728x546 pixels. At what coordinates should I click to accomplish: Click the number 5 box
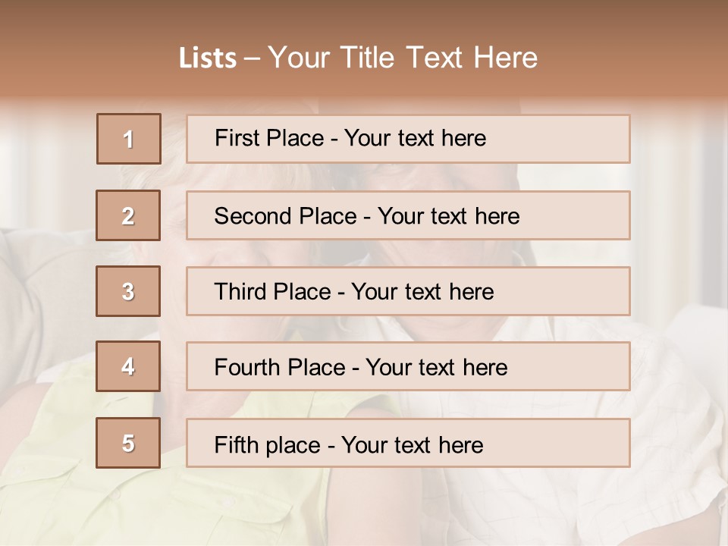128,443
